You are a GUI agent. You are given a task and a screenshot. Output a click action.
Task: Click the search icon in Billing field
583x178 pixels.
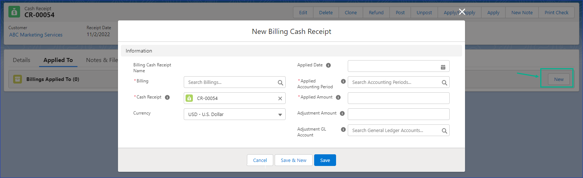point(280,83)
